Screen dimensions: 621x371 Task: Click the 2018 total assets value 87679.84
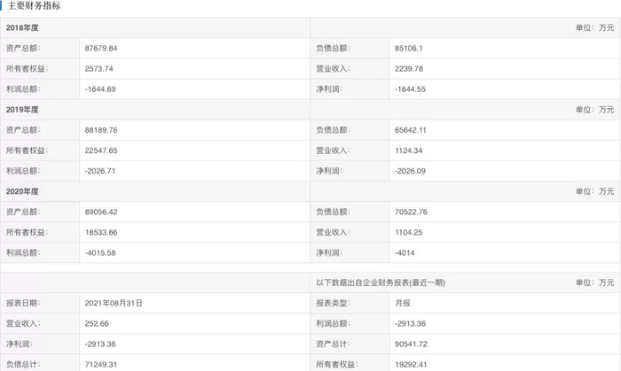point(101,49)
